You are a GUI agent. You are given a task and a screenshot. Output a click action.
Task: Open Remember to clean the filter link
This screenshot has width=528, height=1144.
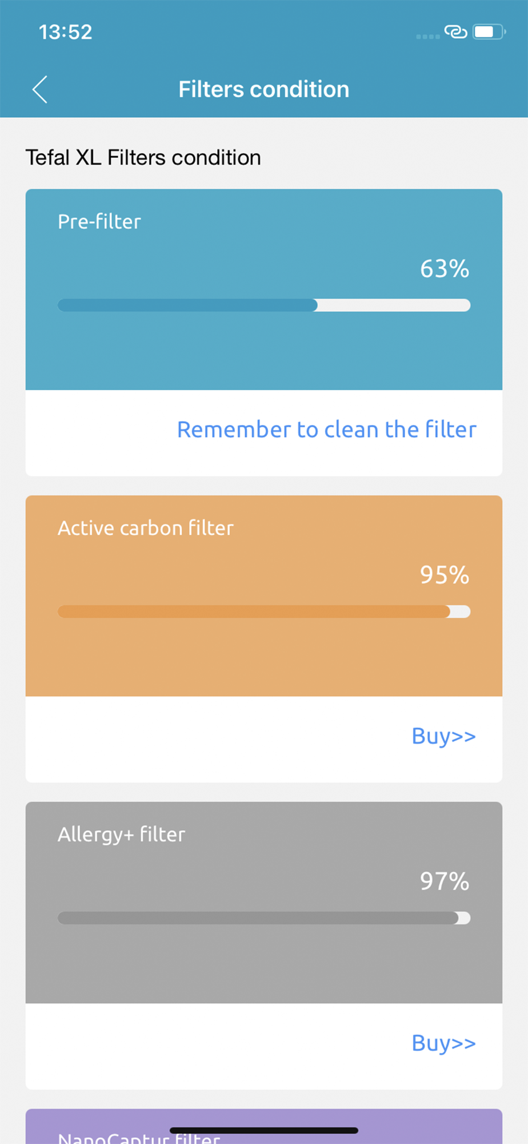coord(326,430)
